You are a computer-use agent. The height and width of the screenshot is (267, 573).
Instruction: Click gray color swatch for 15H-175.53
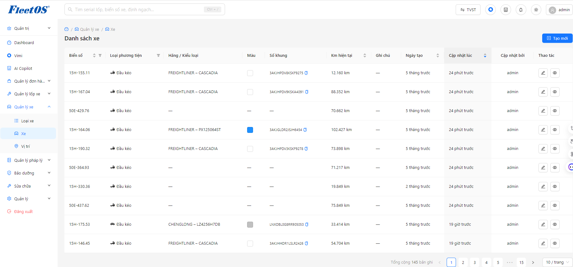tap(250, 224)
